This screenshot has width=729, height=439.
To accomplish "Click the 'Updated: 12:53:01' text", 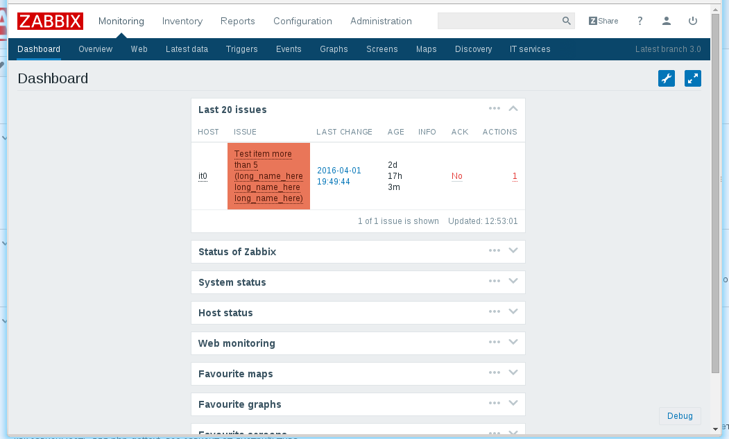I will click(483, 221).
